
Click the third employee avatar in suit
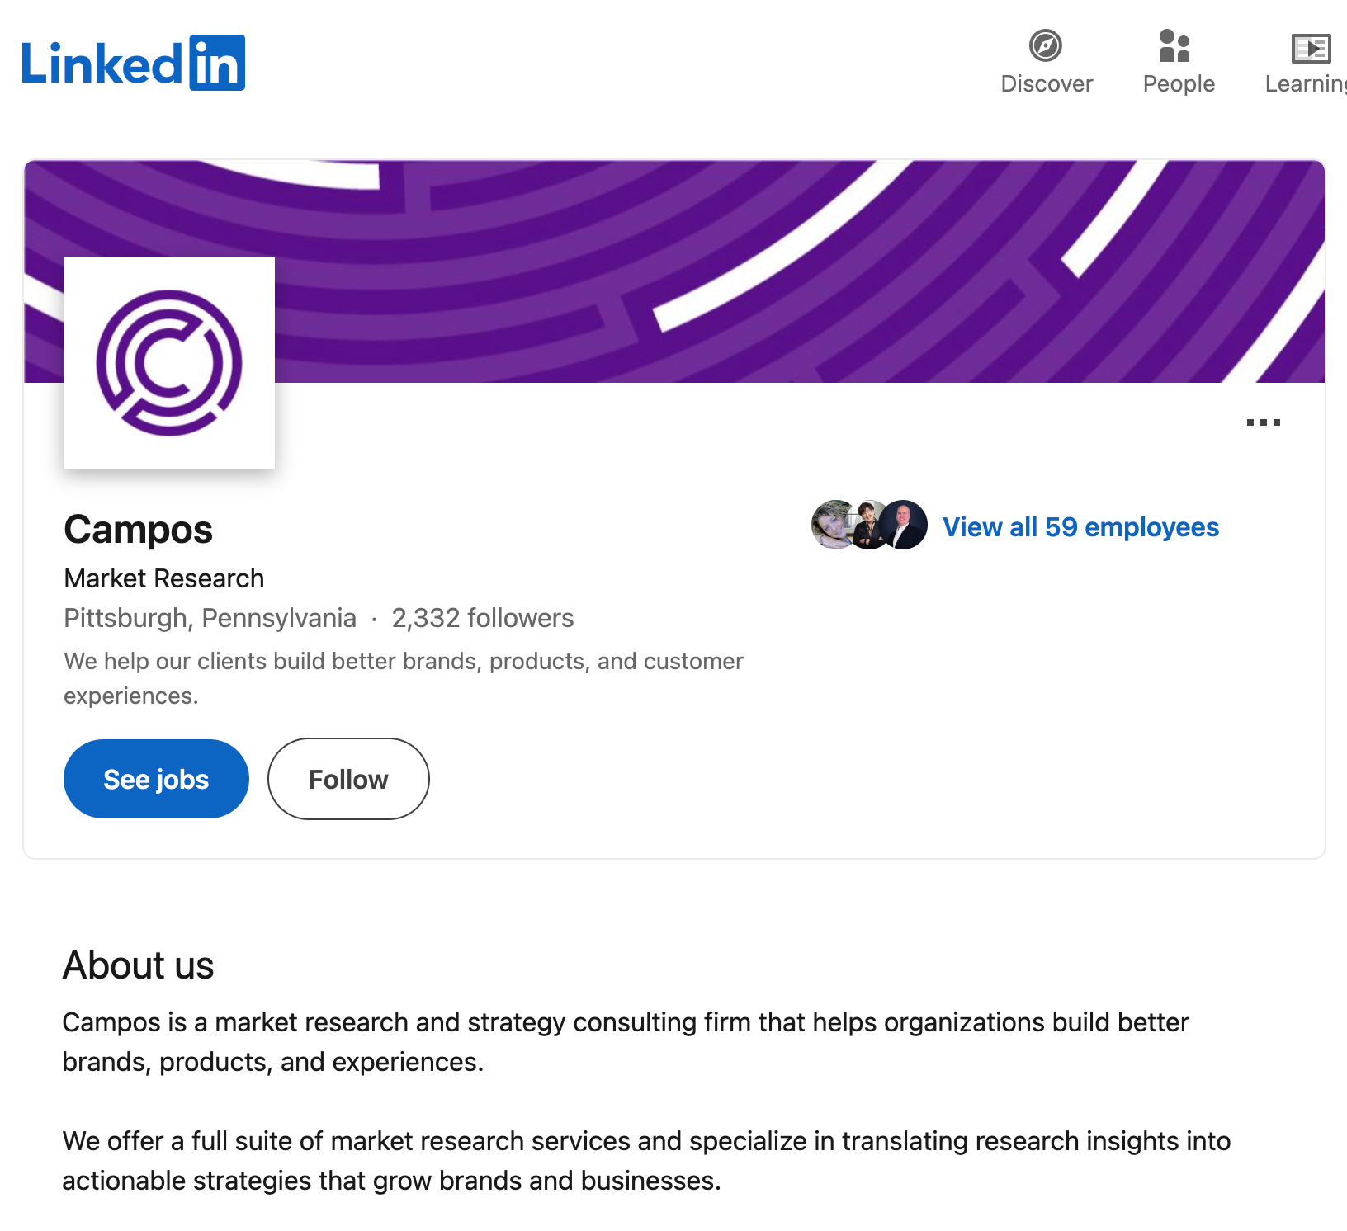(x=903, y=525)
